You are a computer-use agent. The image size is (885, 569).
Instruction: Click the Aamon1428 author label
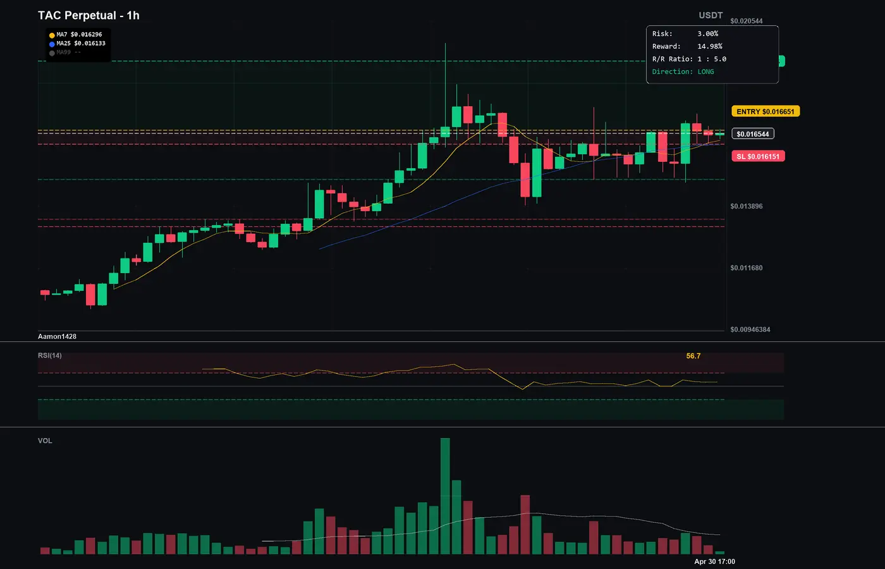coord(57,336)
